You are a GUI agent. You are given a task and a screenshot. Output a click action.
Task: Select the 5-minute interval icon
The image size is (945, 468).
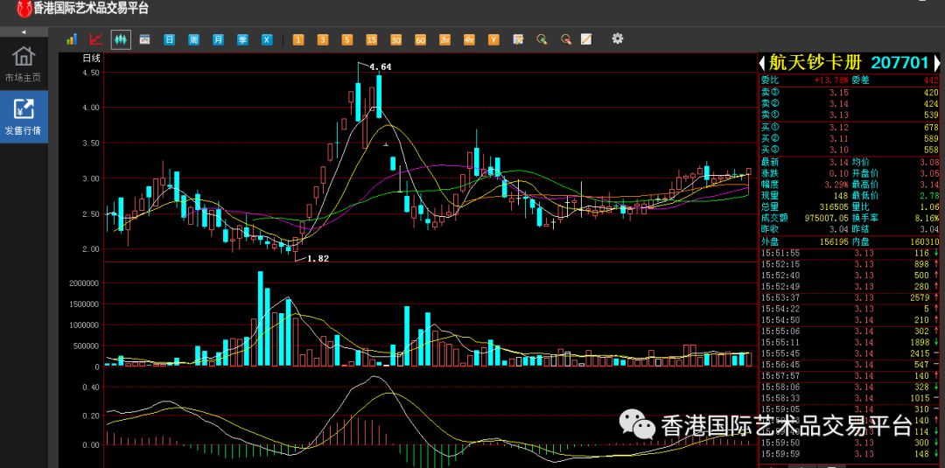pyautogui.click(x=347, y=39)
